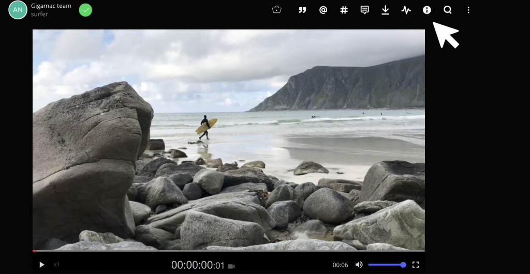Open the comments speech-bubble icon

coord(364,10)
